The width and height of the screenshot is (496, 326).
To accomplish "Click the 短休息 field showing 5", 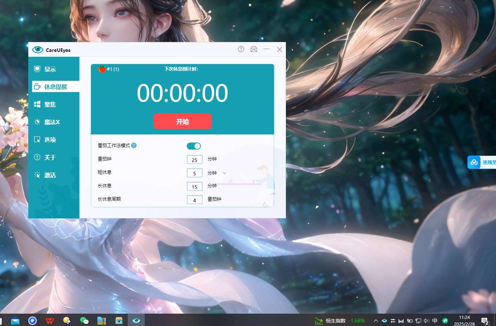I will (195, 173).
